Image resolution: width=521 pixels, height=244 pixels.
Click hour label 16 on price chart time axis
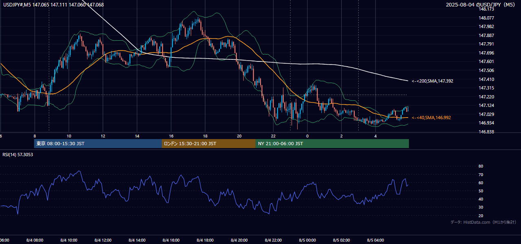pyautogui.click(x=171, y=136)
